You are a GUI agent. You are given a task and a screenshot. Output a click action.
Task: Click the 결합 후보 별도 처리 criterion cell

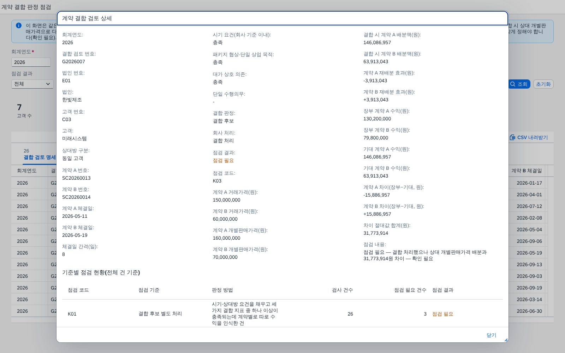coord(160,314)
